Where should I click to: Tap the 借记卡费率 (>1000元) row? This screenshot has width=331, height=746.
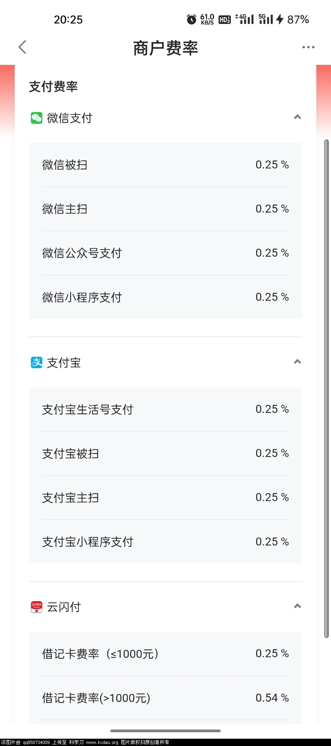[x=165, y=698]
